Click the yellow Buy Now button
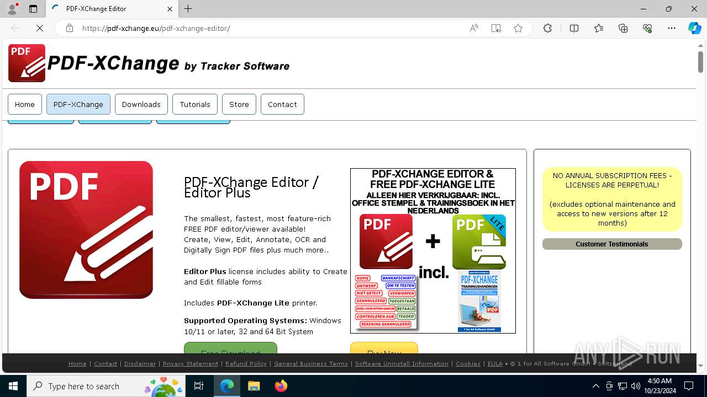This screenshot has width=707, height=397. click(384, 348)
